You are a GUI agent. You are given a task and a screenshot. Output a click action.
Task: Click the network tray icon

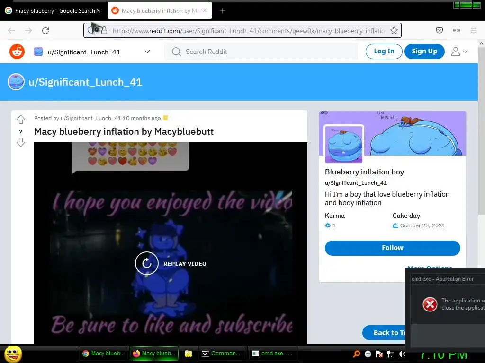[x=391, y=354]
